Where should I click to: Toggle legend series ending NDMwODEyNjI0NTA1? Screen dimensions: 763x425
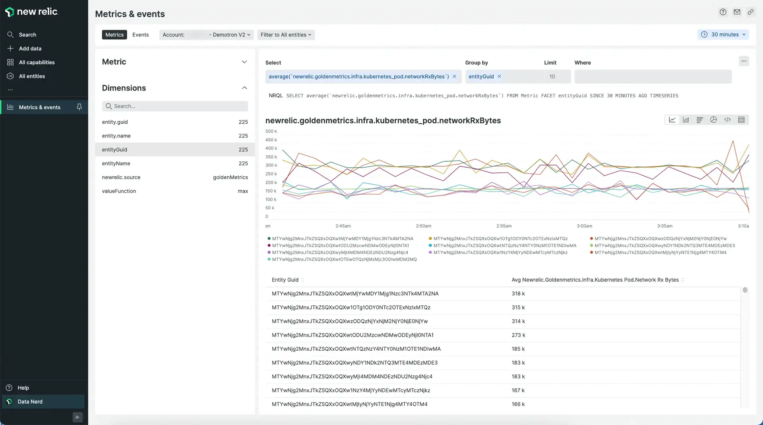339,245
